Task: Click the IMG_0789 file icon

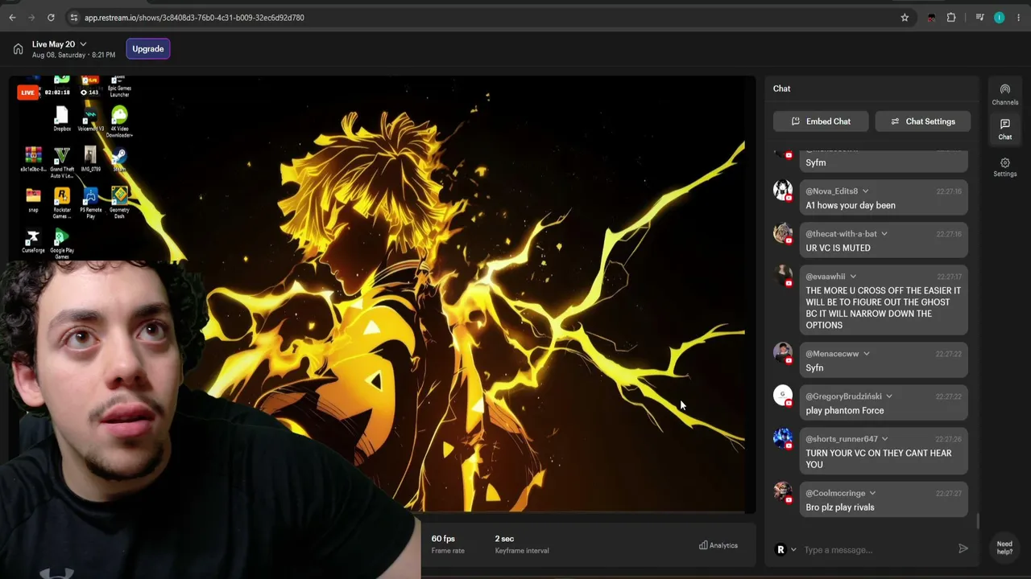Action: coord(90,159)
